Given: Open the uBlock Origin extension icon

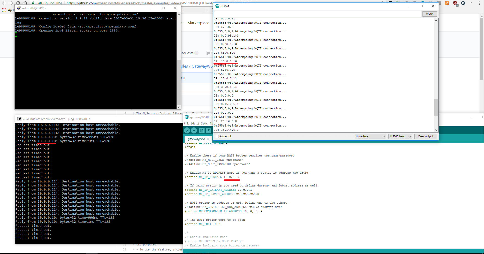Looking at the screenshot, I should pos(455,3).
